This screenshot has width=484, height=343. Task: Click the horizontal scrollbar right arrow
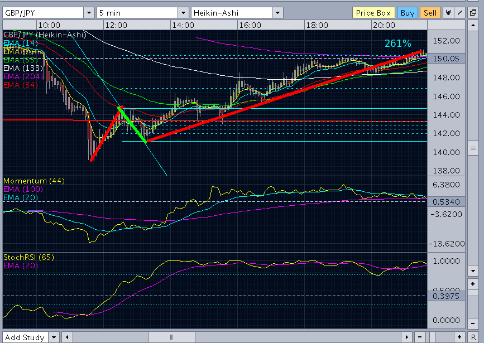[407, 337]
